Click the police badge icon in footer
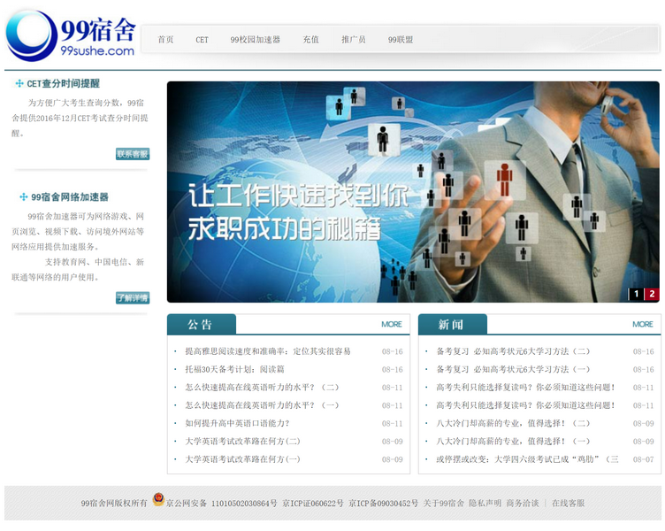This screenshot has height=531, width=665. [158, 500]
